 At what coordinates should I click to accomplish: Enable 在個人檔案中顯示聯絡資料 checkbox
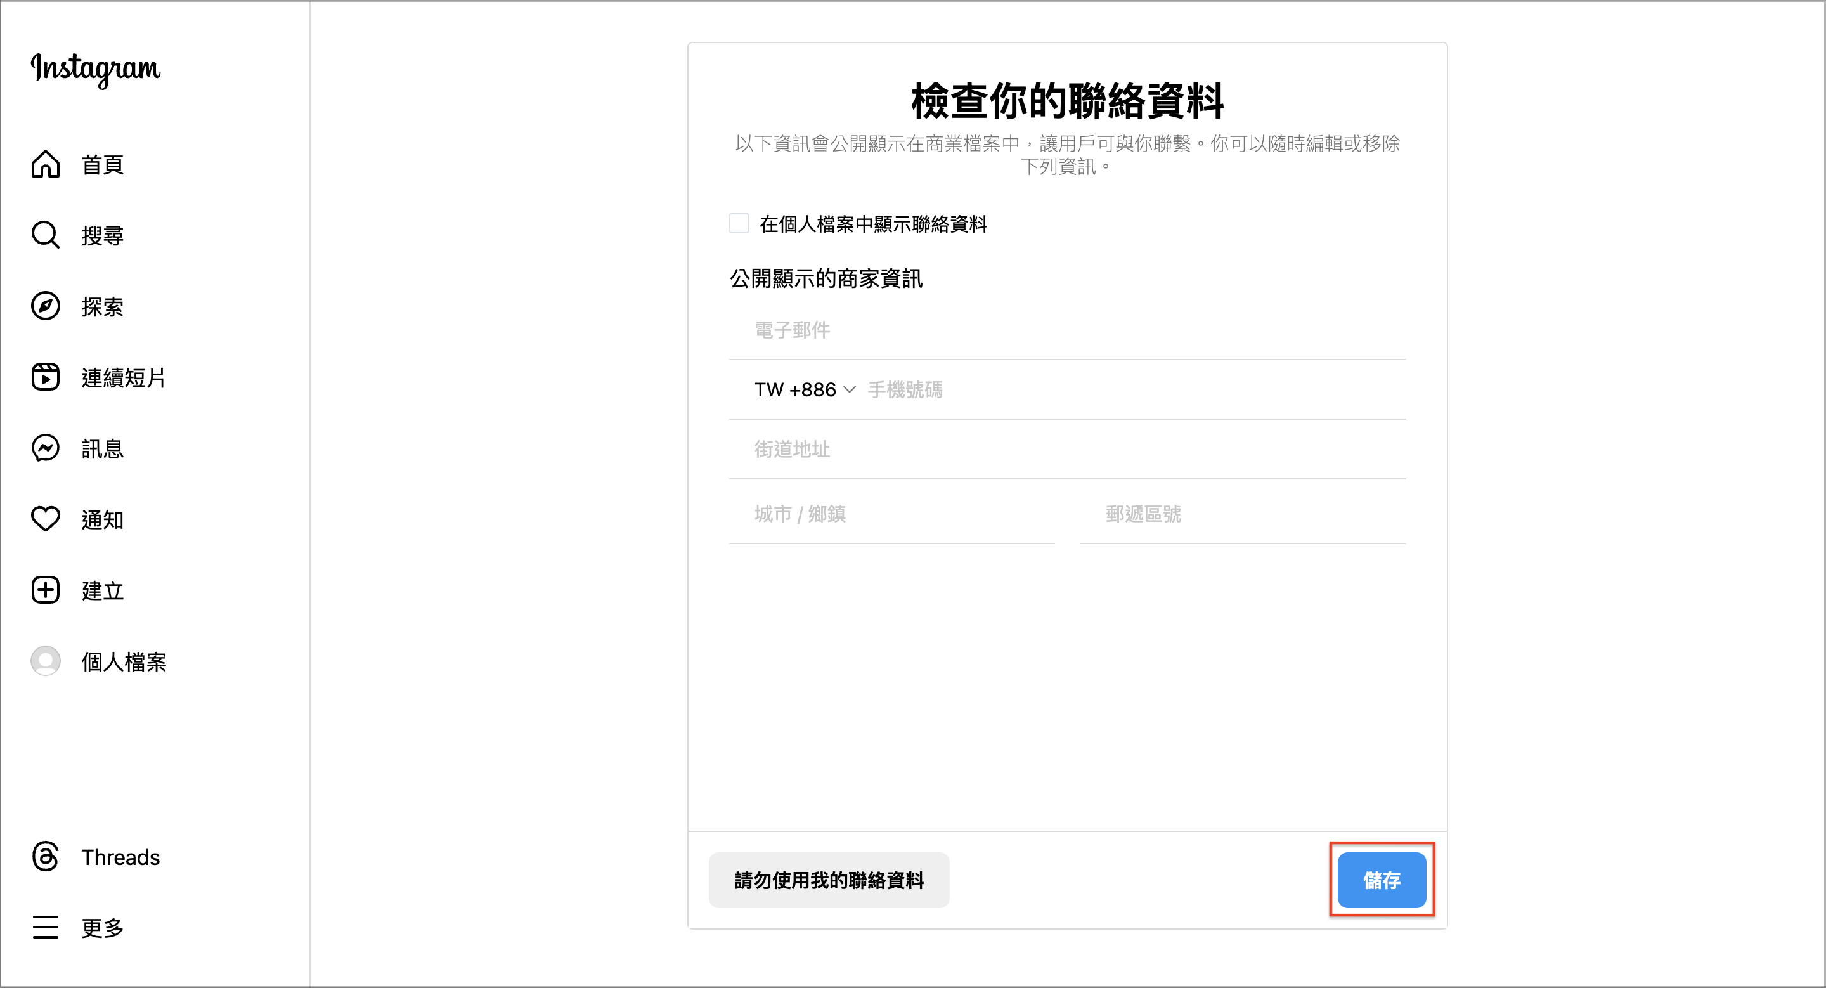[739, 223]
